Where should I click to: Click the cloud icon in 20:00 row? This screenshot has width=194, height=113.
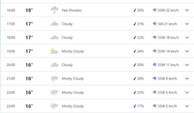(x=54, y=65)
